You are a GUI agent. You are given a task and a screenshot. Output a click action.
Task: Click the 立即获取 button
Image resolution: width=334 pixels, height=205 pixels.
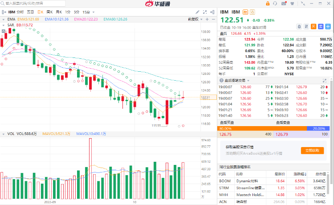[312, 151]
